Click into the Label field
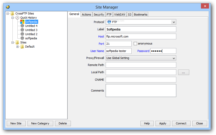 click(x=141, y=29)
